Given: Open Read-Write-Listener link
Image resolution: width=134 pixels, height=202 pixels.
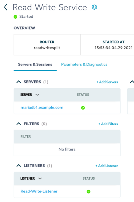Looking at the screenshot, I should [39, 191].
